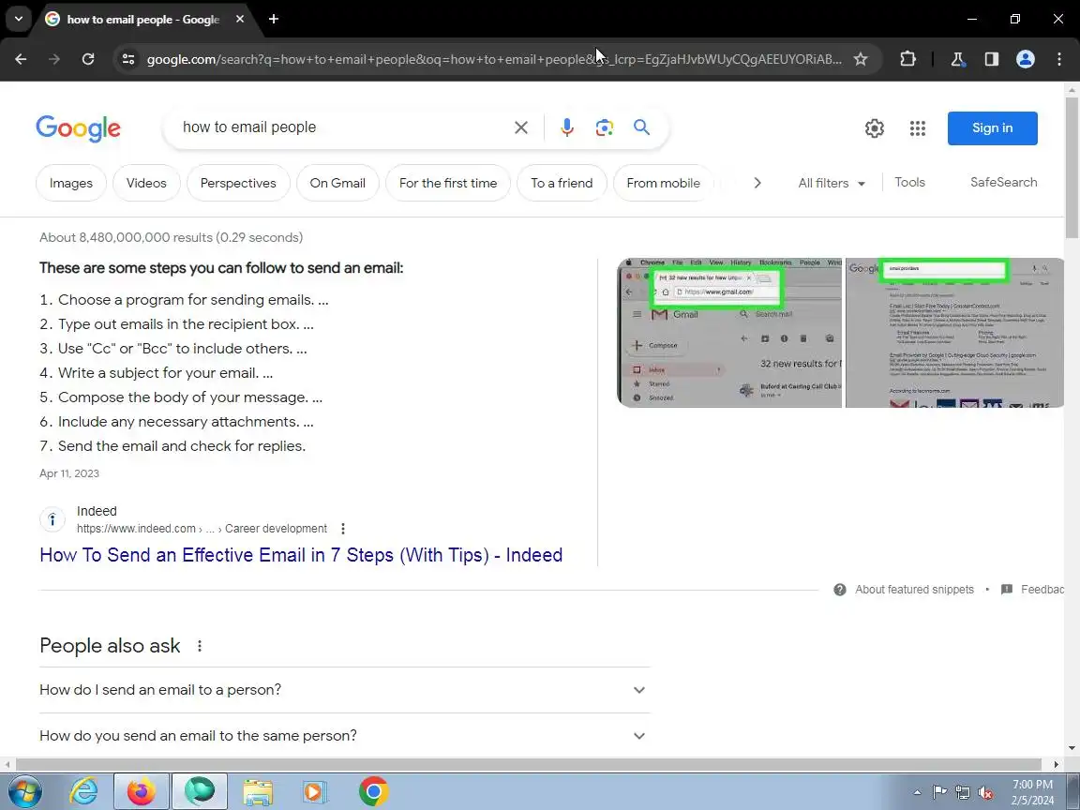This screenshot has height=810, width=1080.
Task: Open 'About featured snippets' link
Action: [914, 590]
